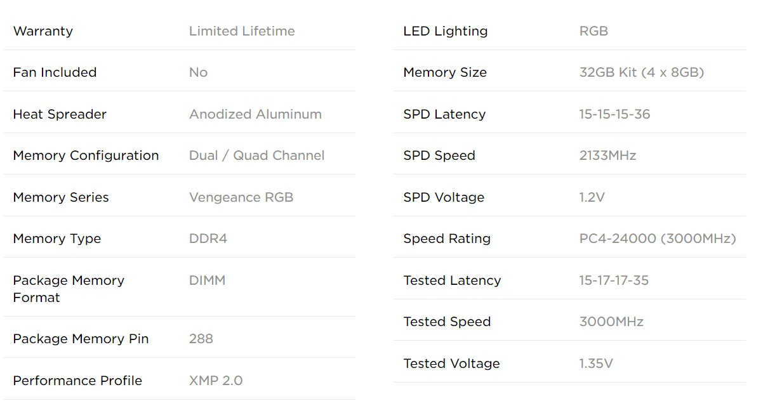Select the Tested Speed 3000MHz value
The image size is (763, 406).
click(611, 322)
